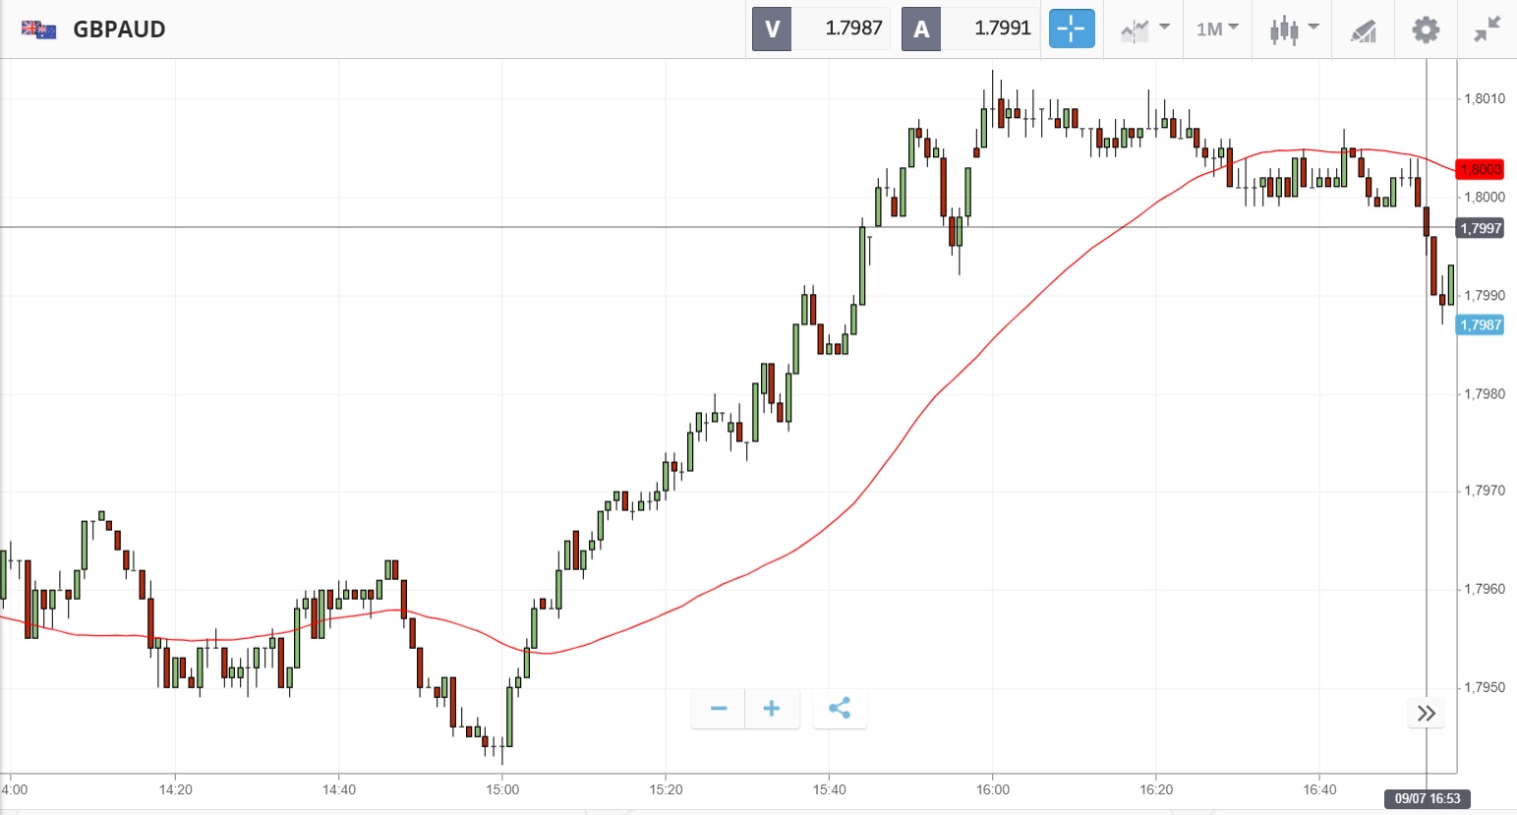Click the GBPAUD instrument name
This screenshot has height=815, width=1517.
(119, 29)
